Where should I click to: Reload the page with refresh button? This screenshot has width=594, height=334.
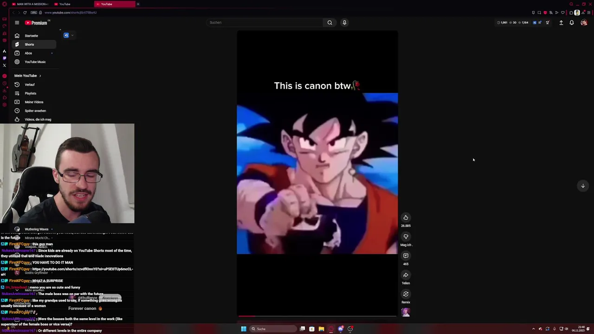25,13
